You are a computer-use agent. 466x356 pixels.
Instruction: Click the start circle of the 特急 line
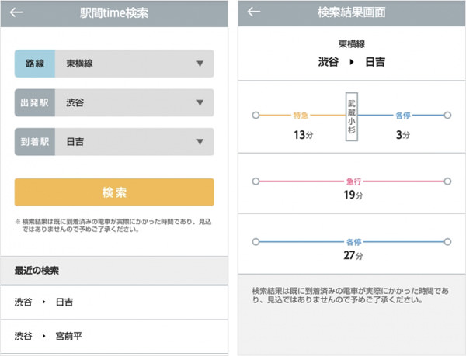[x=256, y=116]
